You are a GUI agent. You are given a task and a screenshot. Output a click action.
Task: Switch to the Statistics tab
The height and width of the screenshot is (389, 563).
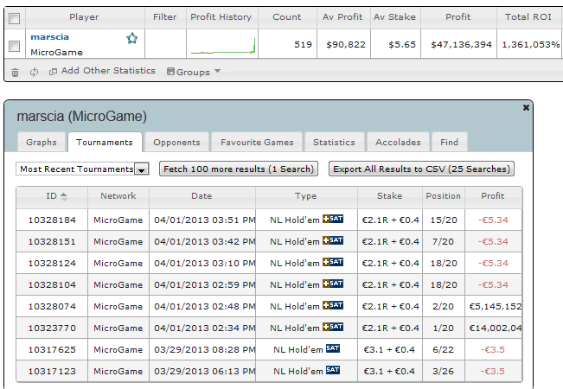(334, 142)
